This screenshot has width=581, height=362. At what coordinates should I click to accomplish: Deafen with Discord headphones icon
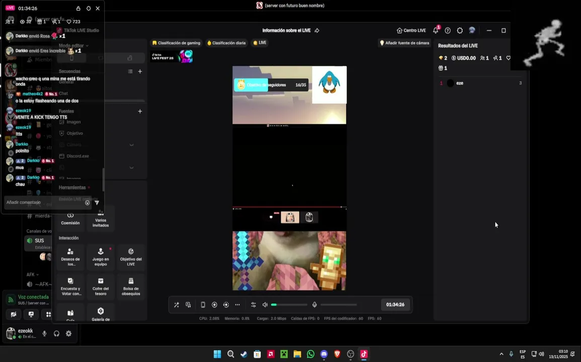coord(56,333)
